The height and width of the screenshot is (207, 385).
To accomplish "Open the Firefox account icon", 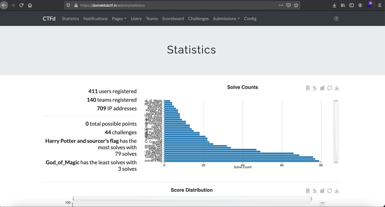I will click(x=360, y=5).
